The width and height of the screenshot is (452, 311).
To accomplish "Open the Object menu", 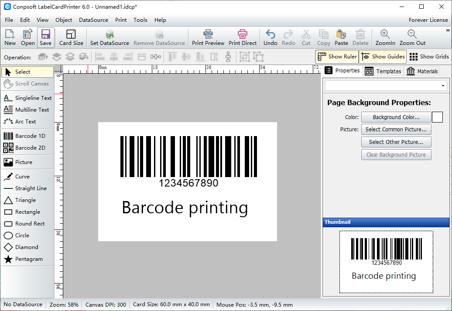I will [64, 20].
